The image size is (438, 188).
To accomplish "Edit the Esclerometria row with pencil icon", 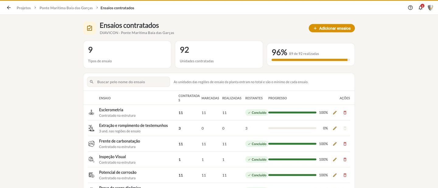I will click(335, 113).
